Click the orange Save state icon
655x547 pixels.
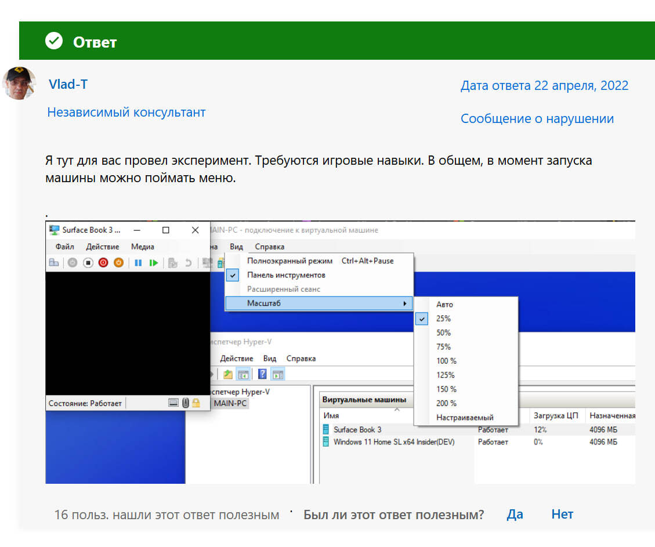(118, 263)
